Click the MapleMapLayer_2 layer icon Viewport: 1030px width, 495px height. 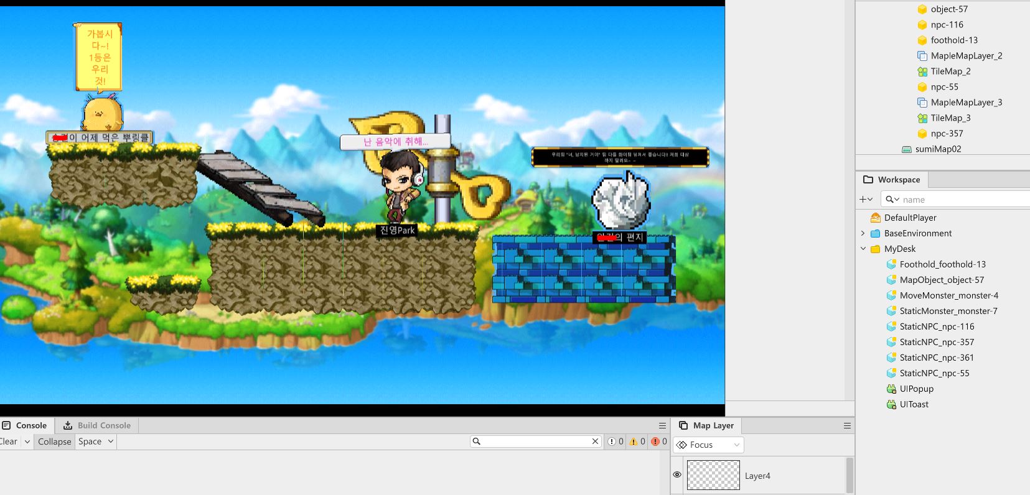[922, 56]
